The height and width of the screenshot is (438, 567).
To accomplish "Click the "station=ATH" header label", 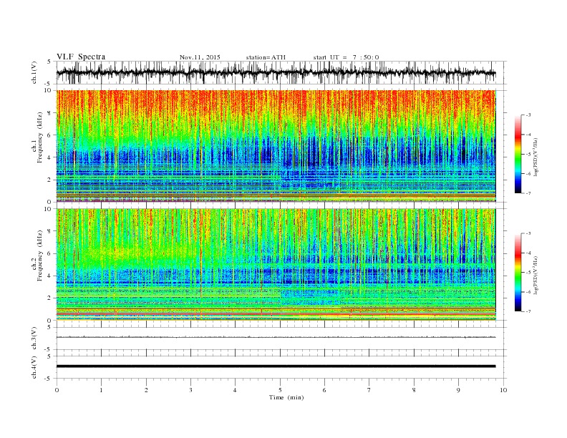I will [266, 57].
